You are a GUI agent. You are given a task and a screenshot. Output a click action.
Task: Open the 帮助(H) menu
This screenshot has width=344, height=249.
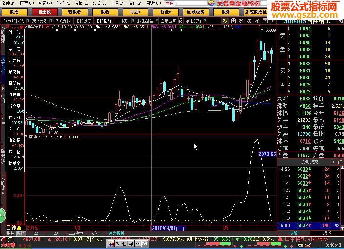154,3
